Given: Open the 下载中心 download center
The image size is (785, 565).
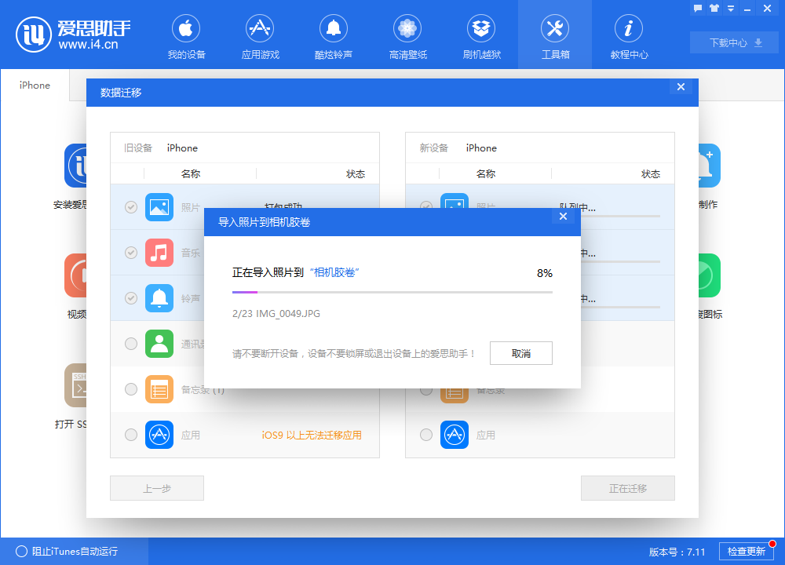Looking at the screenshot, I should [x=733, y=43].
